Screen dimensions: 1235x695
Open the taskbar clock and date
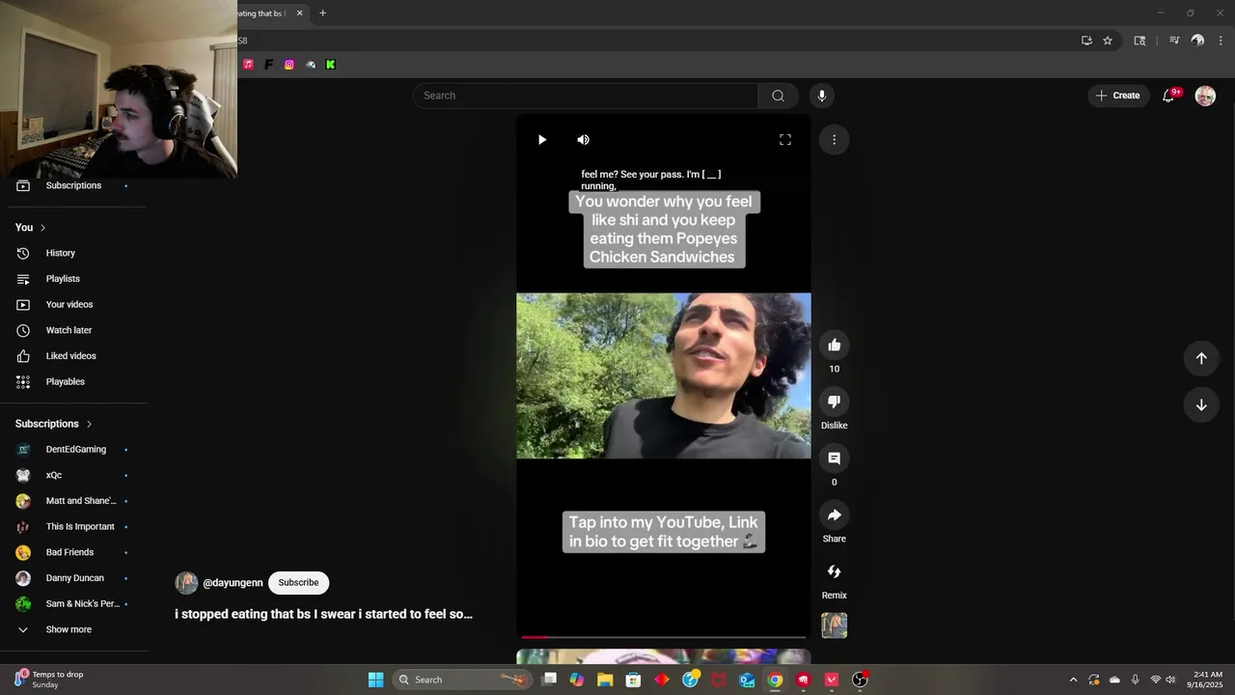coord(1208,680)
